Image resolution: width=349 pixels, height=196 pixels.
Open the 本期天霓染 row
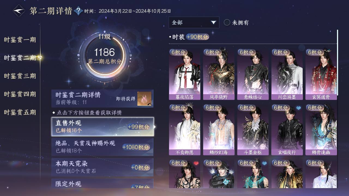point(103,167)
